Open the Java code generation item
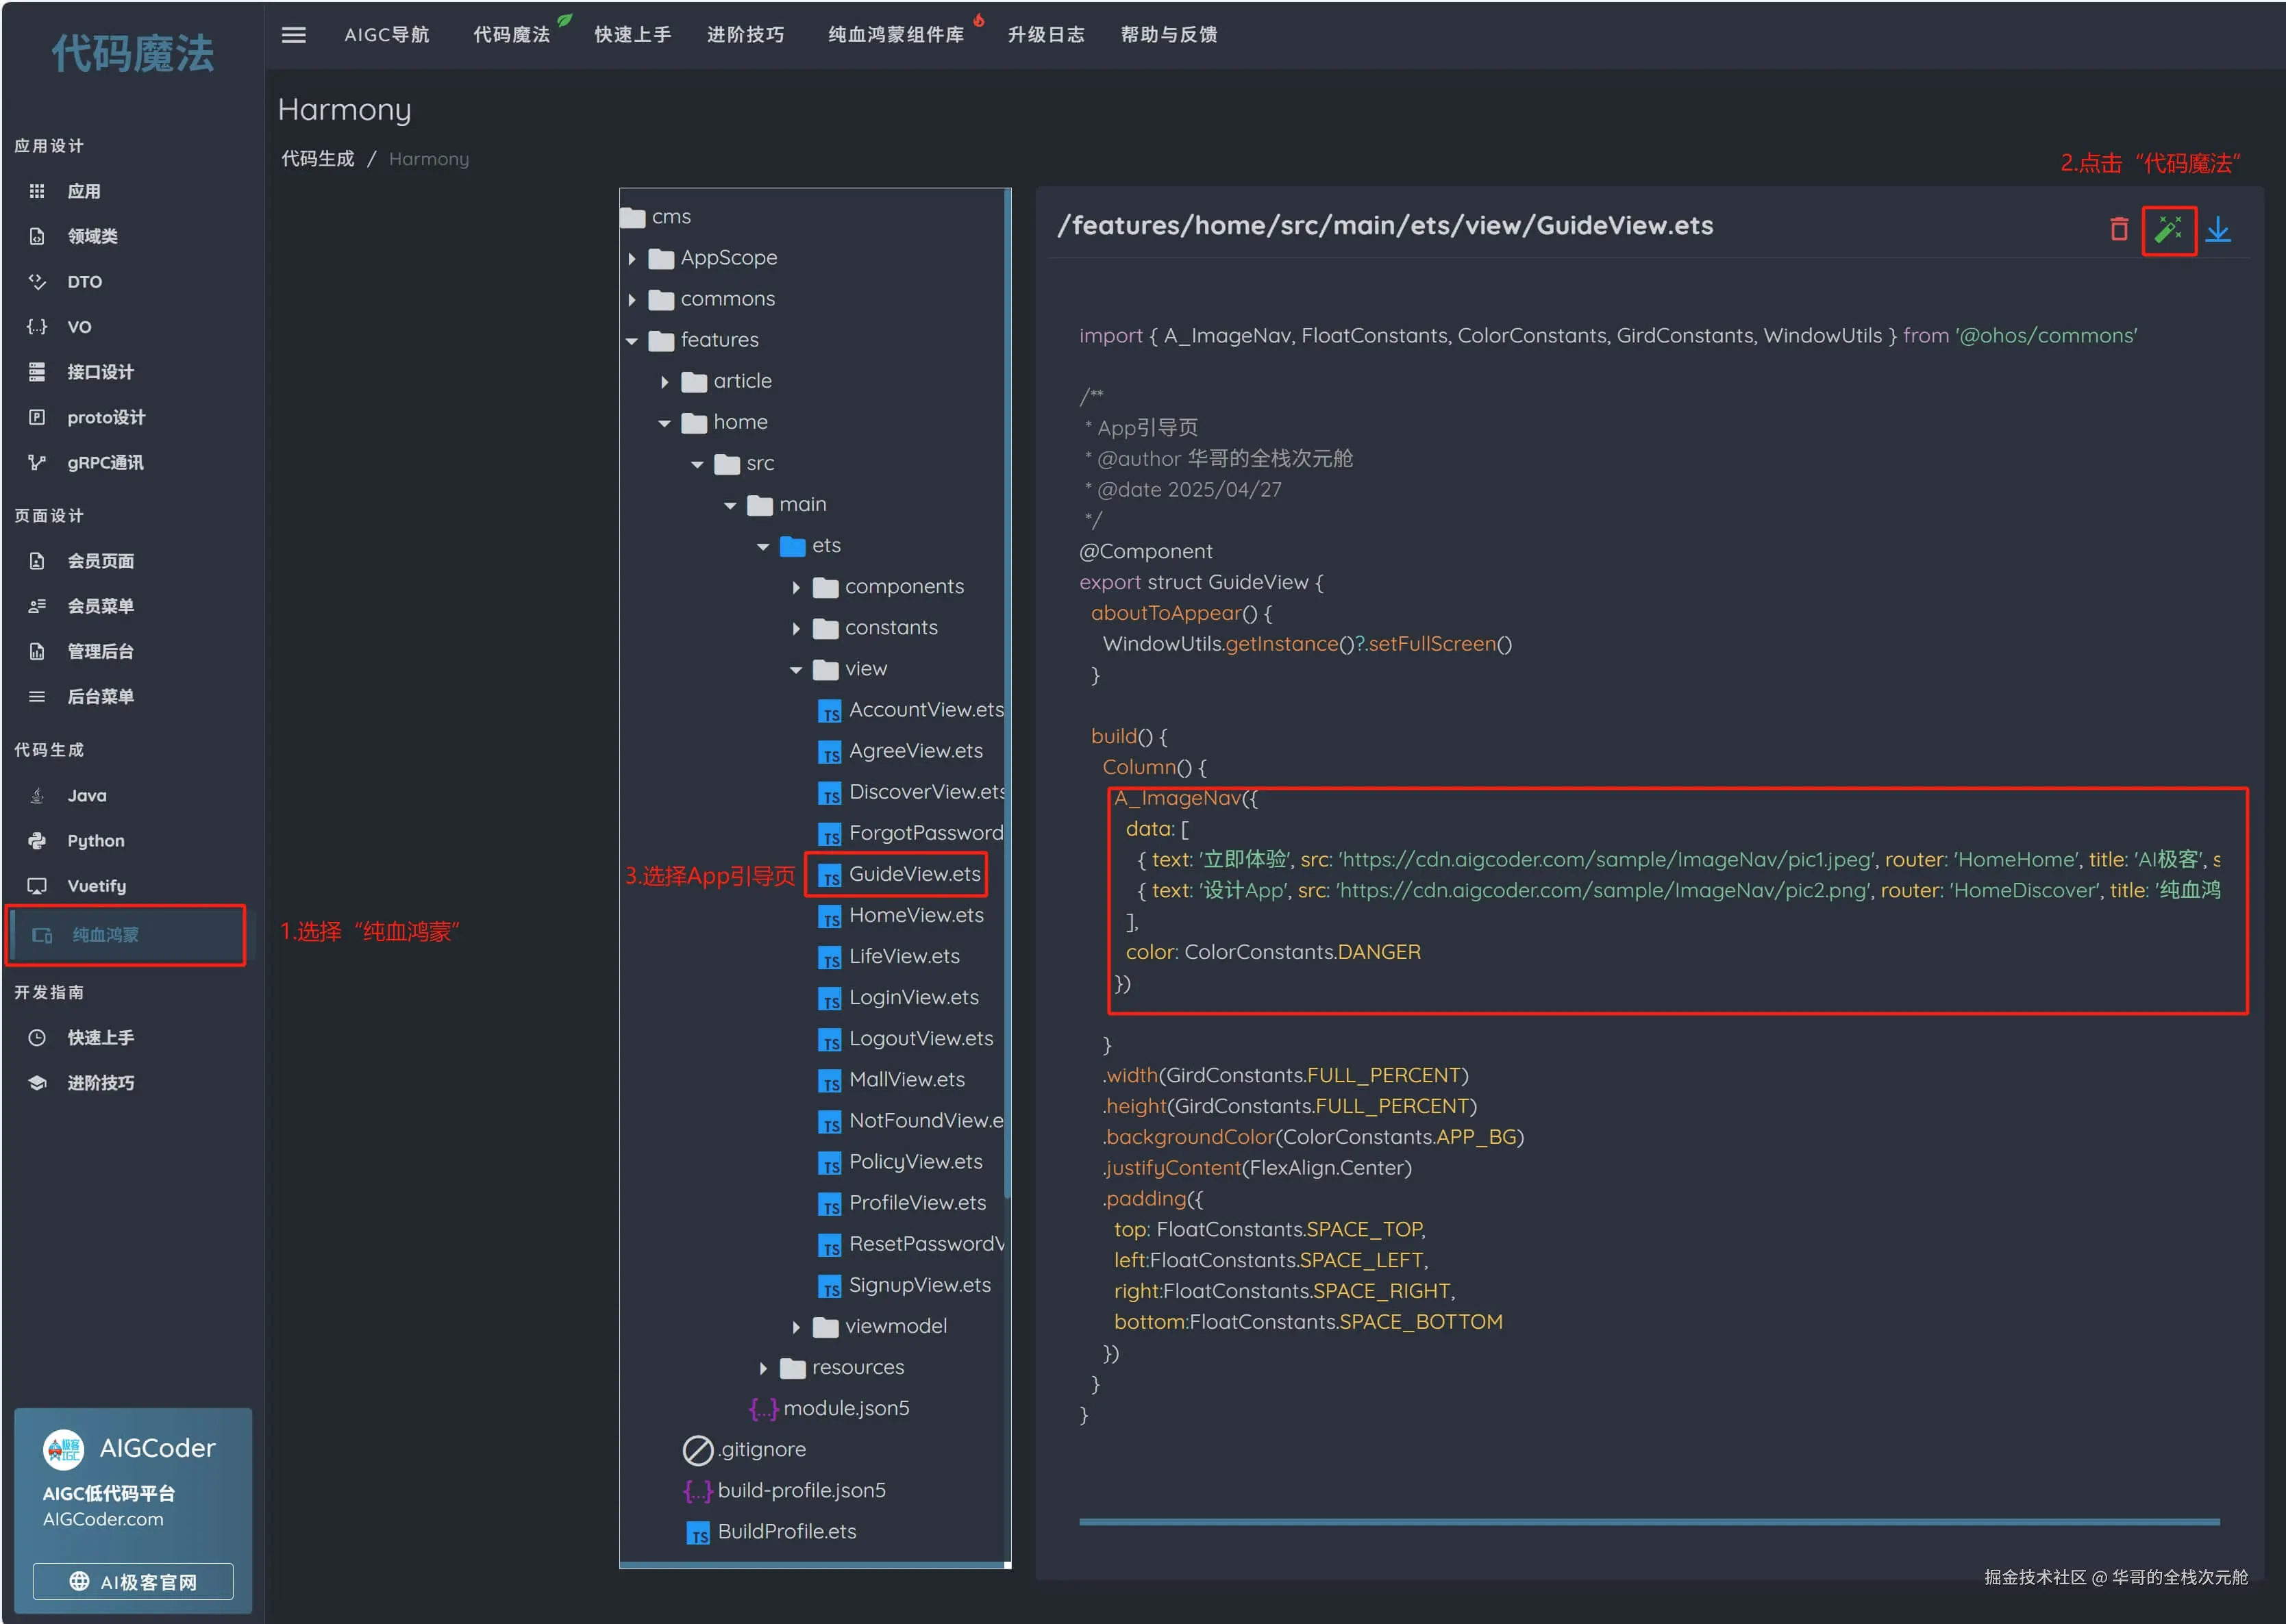This screenshot has width=2286, height=1624. tap(86, 795)
